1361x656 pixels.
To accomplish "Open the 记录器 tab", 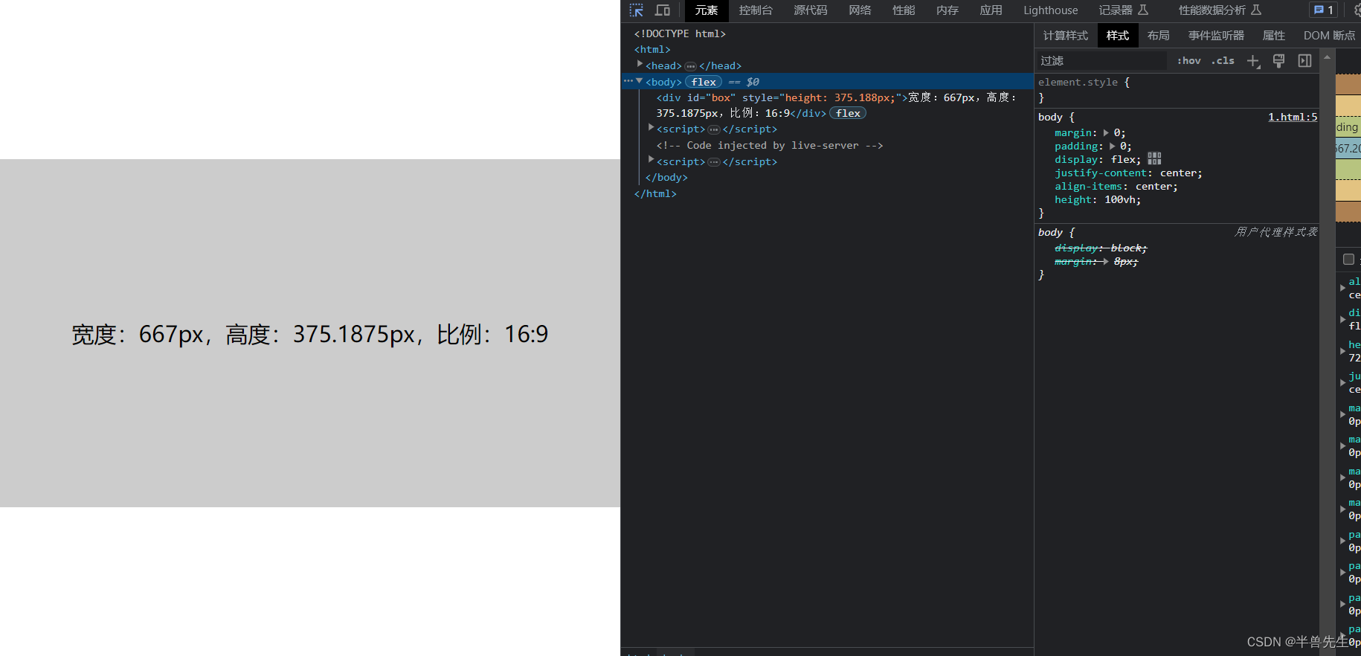I will pos(1124,10).
